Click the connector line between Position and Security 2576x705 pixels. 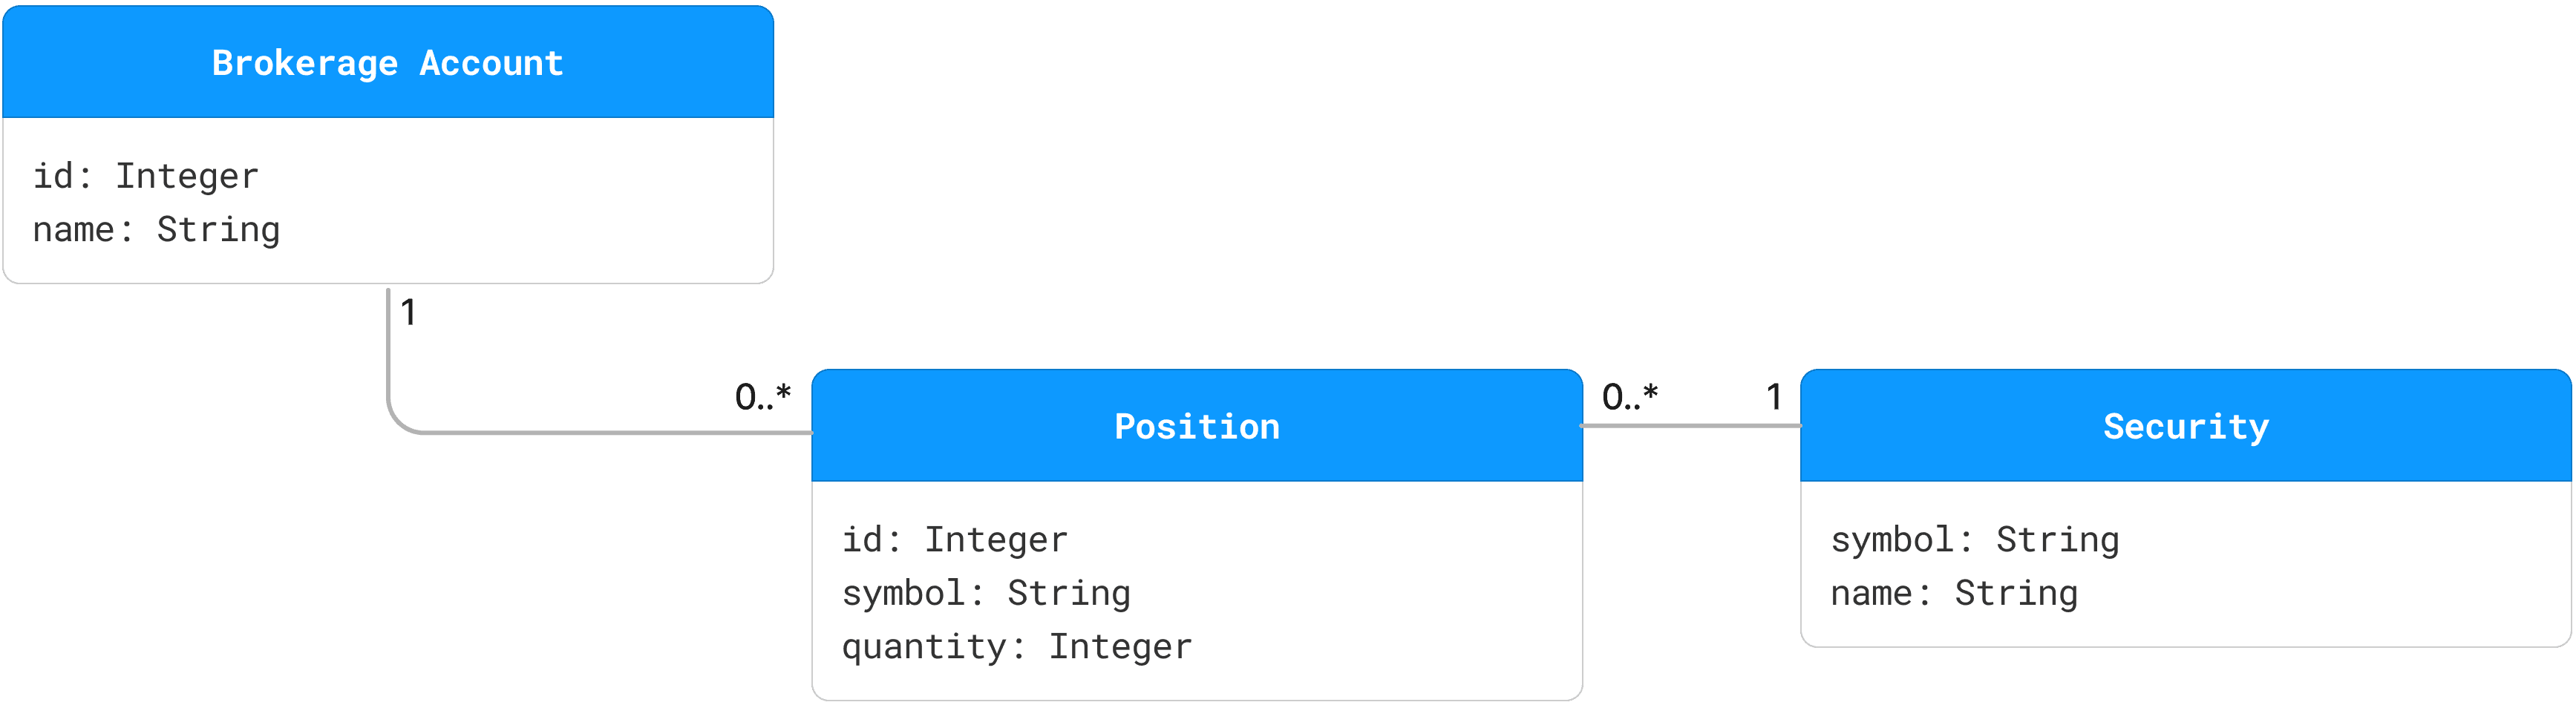coord(1691,426)
